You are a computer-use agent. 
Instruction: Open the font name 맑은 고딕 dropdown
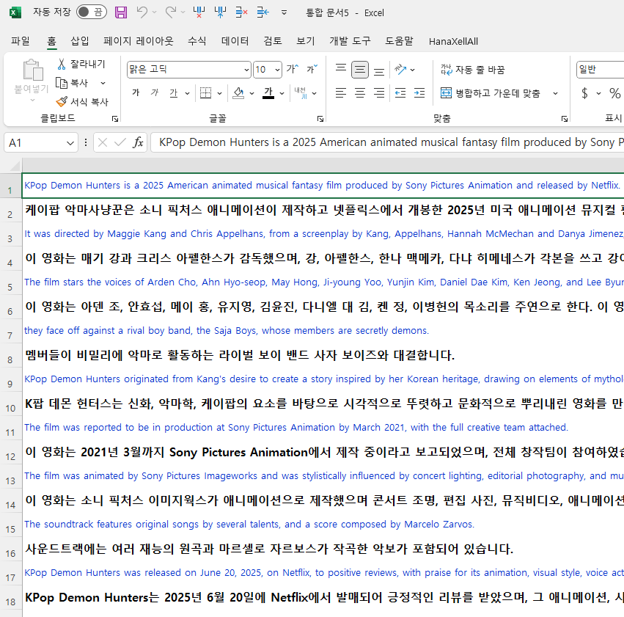point(246,70)
